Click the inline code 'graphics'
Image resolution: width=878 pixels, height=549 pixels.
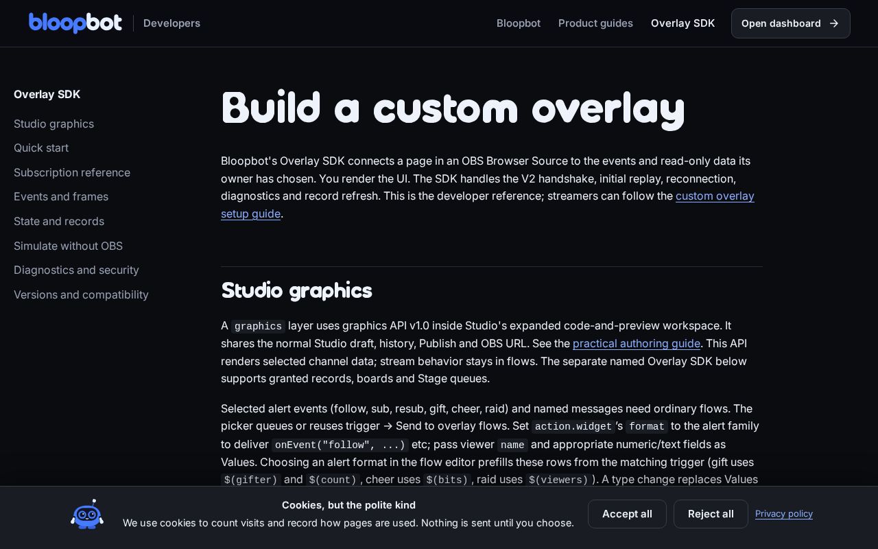258,326
